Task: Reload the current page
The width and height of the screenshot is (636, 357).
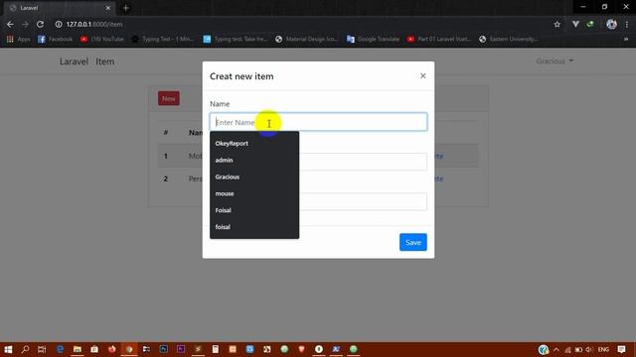Action: pyautogui.click(x=40, y=24)
